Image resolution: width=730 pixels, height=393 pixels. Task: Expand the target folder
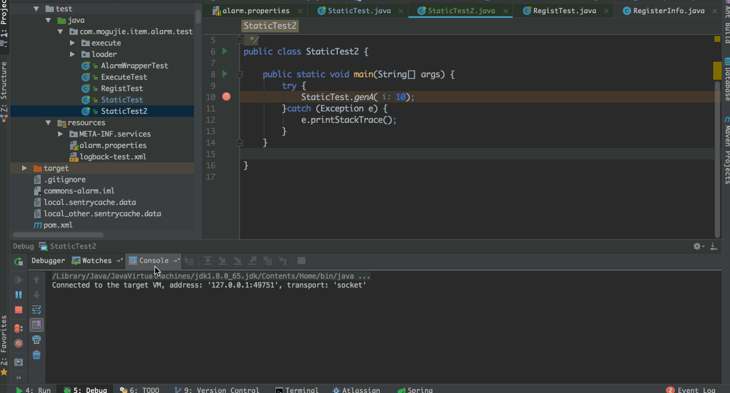click(25, 168)
